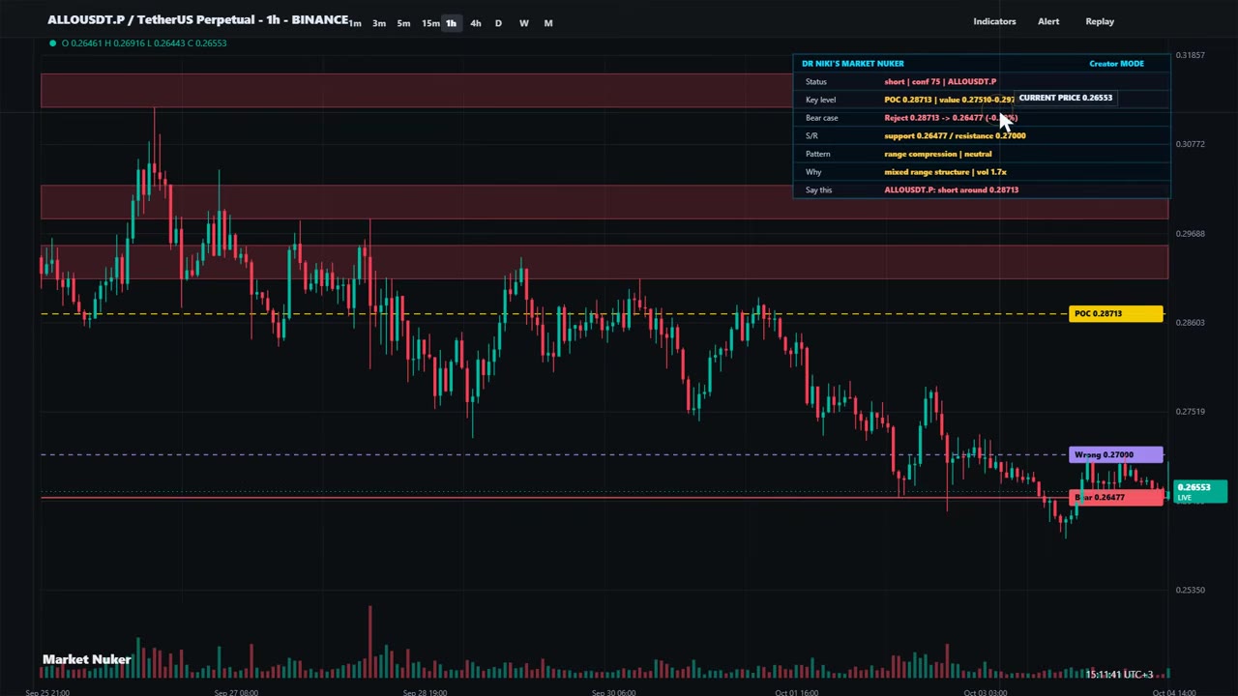Click the OHLC values readout
Screen dimensions: 1238x696
click(x=144, y=43)
